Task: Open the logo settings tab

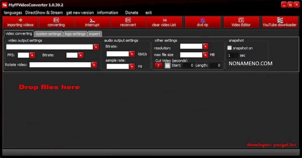Action: click(75, 34)
